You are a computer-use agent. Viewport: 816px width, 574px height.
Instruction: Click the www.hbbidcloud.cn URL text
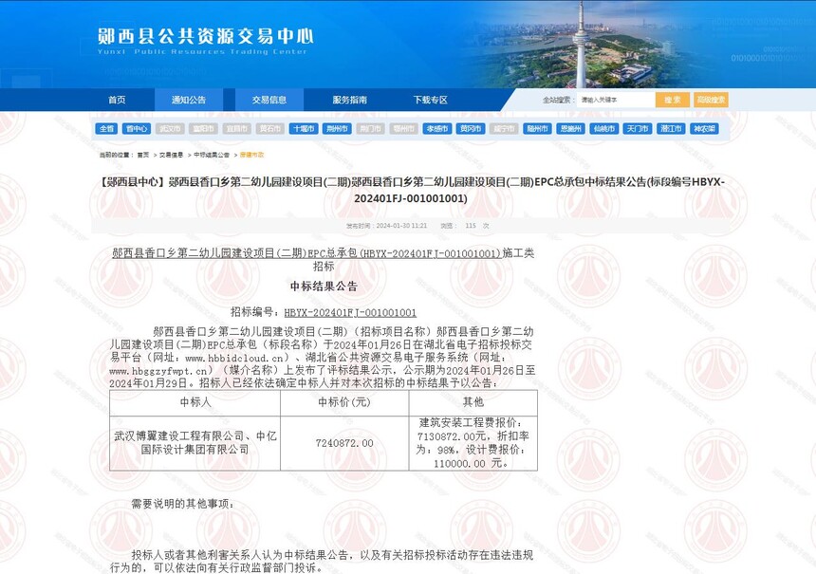tap(233, 358)
